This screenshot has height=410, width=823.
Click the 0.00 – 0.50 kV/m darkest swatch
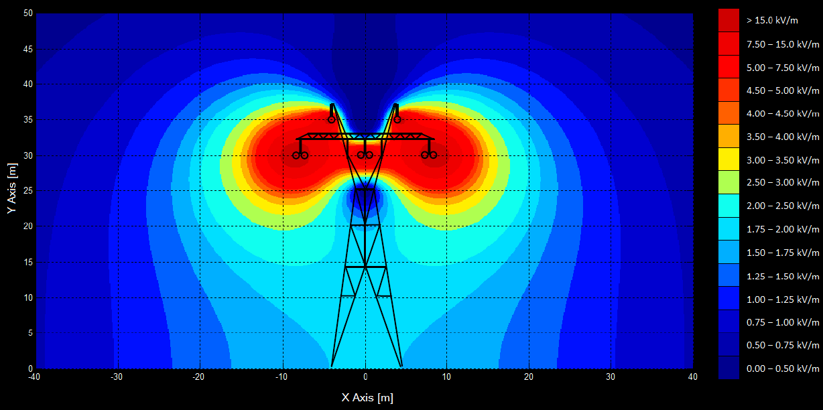tap(729, 368)
